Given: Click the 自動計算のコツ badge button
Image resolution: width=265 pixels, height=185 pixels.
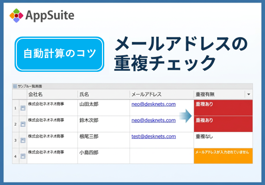Looking at the screenshot, I should (59, 54).
